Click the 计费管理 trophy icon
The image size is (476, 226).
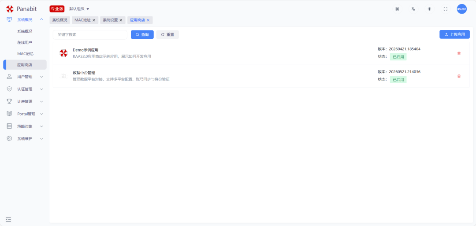pyautogui.click(x=9, y=101)
